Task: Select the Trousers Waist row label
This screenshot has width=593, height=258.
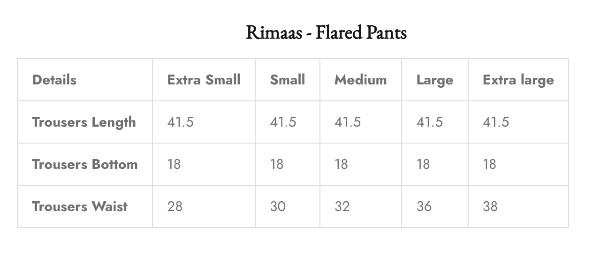Action: (80, 206)
